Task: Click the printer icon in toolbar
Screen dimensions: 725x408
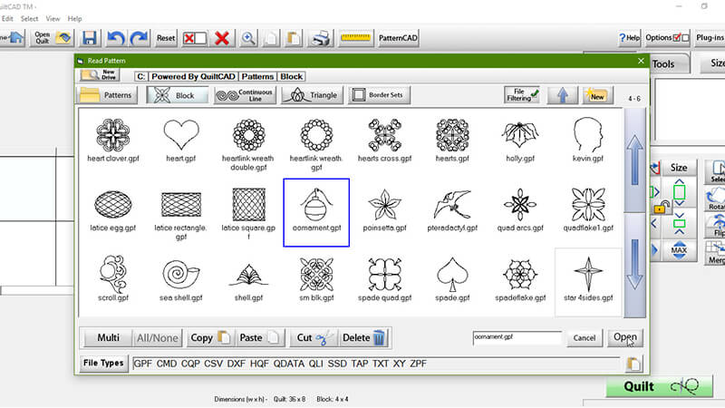Action: 321,38
